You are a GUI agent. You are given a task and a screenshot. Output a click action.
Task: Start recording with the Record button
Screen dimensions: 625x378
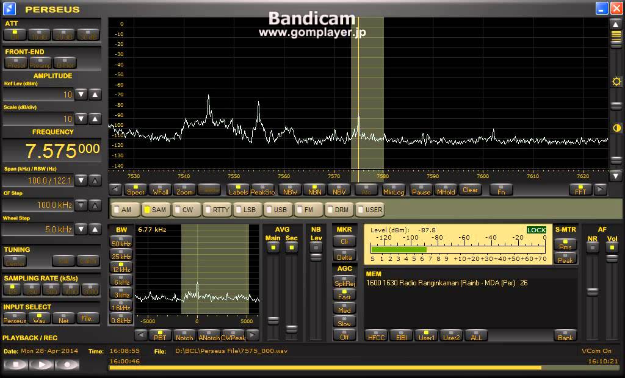point(67,364)
